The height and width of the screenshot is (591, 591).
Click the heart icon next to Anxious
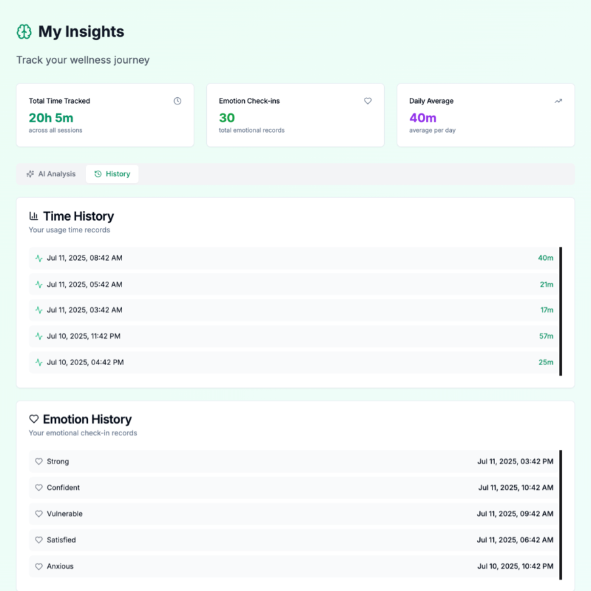[39, 567]
